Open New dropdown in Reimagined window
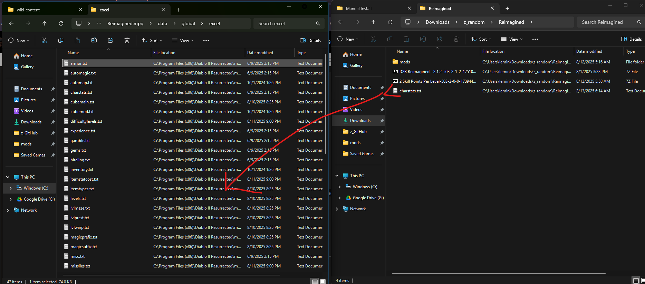 (348, 39)
